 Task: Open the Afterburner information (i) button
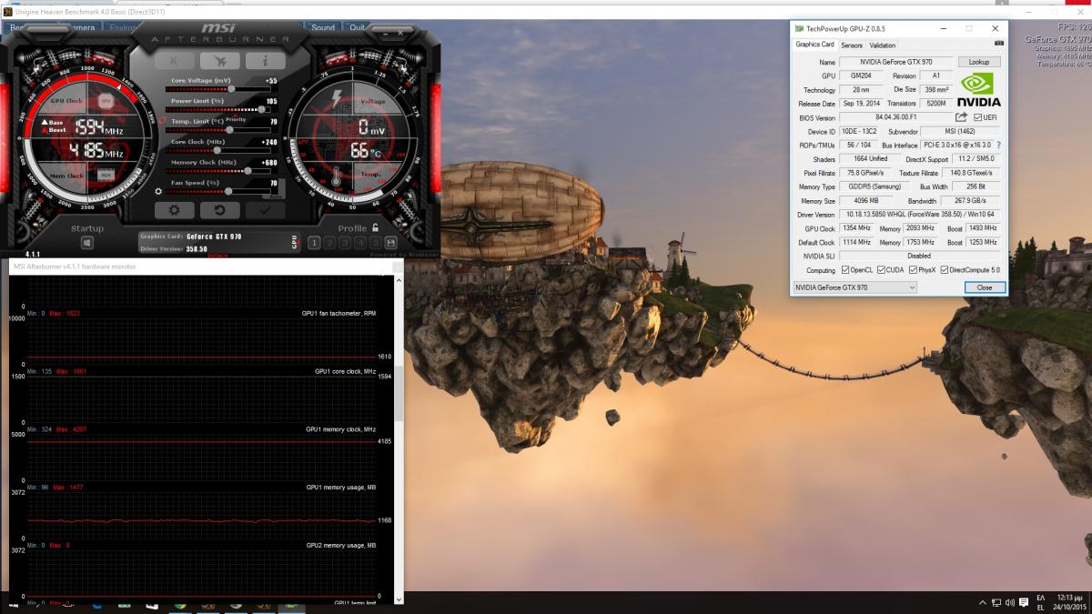(x=265, y=61)
